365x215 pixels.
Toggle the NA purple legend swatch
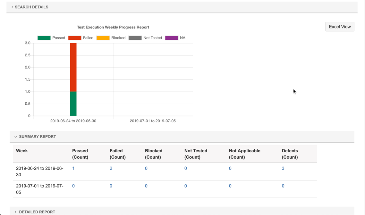172,38
